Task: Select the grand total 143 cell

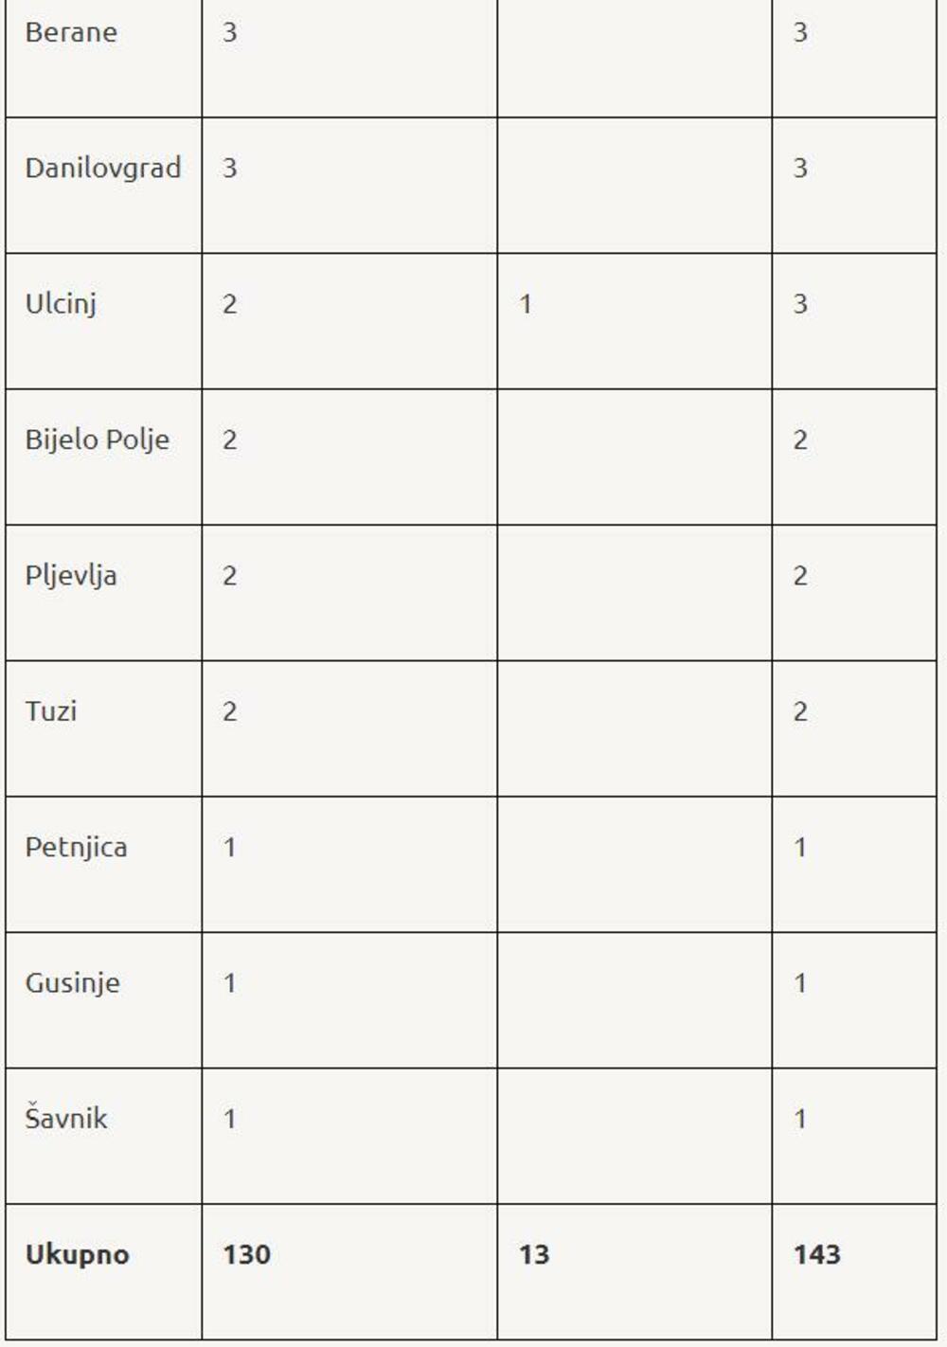Action: [x=816, y=1254]
